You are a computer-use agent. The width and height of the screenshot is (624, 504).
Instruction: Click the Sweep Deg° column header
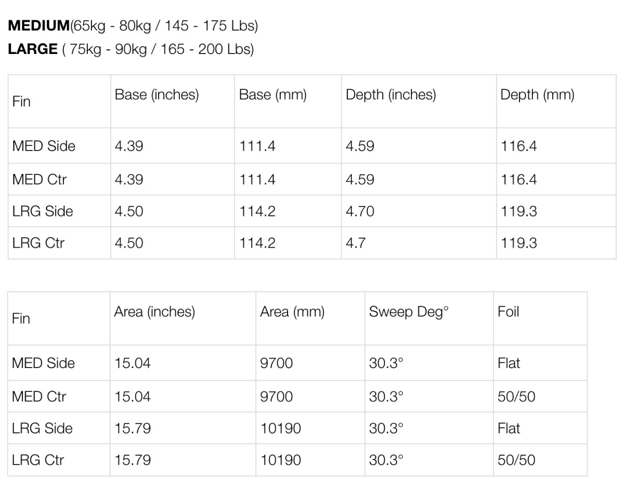(409, 311)
